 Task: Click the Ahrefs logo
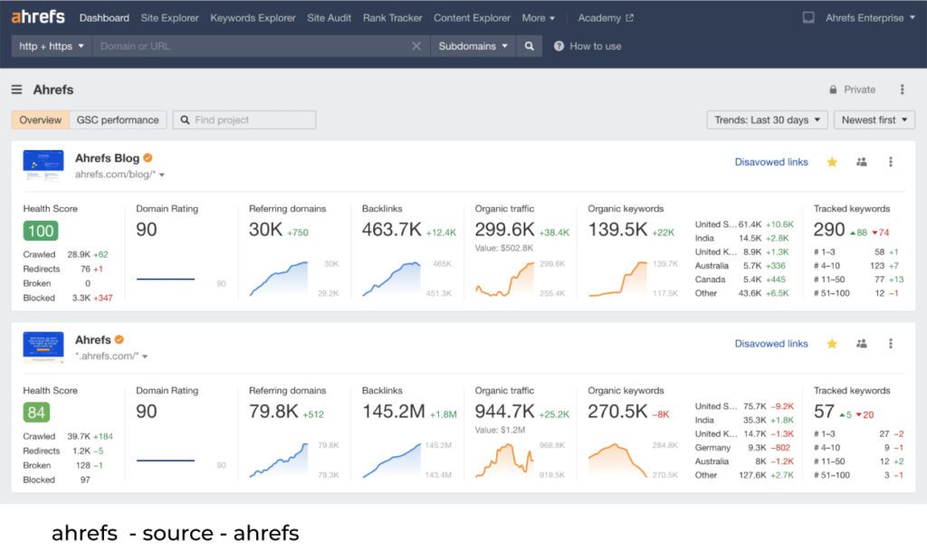[38, 16]
